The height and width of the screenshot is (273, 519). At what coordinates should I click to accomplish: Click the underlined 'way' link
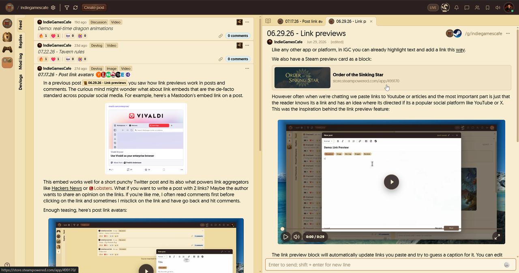tap(460, 49)
